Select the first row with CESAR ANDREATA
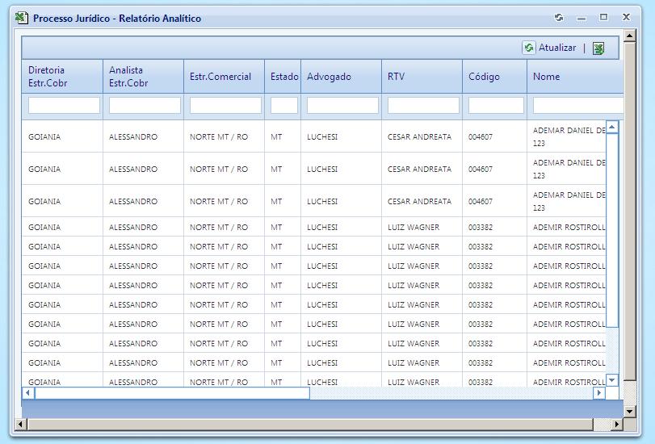Image resolution: width=655 pixels, height=444 pixels. coord(419,137)
